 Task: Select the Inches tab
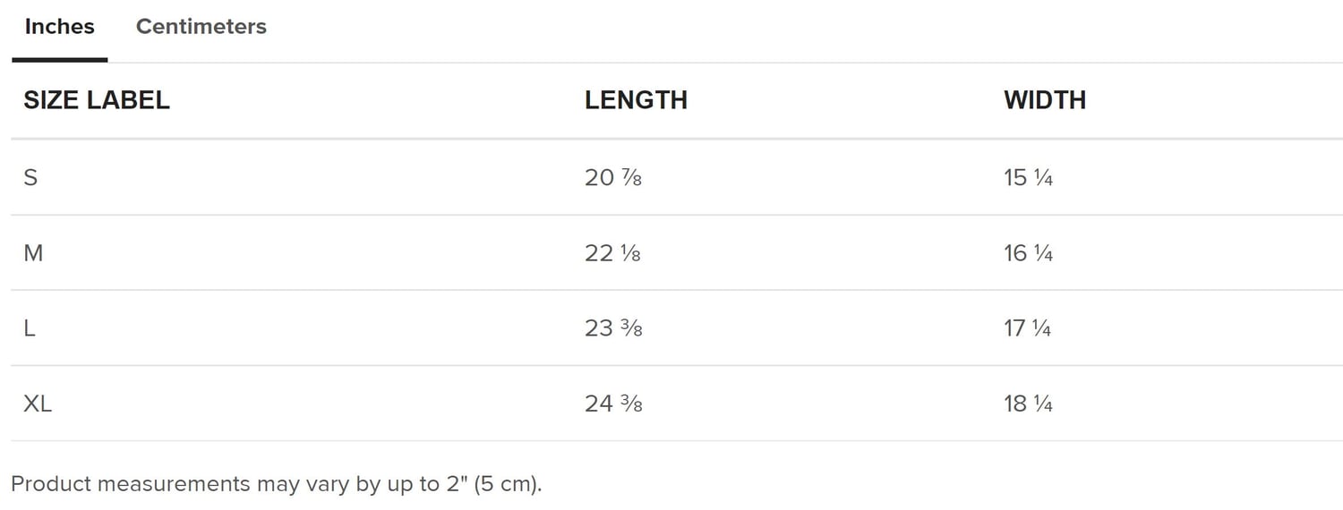click(x=59, y=27)
